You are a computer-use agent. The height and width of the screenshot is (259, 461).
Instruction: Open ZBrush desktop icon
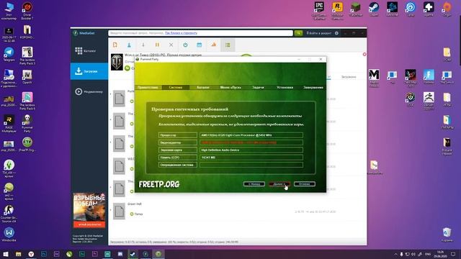pyautogui.click(x=429, y=101)
